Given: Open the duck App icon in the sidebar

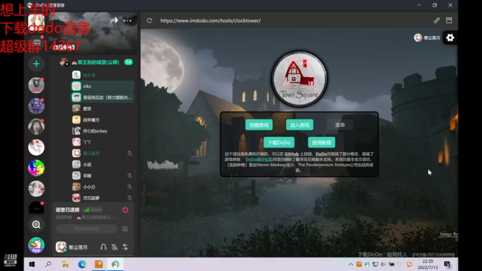Looking at the screenshot, I should [36, 245].
